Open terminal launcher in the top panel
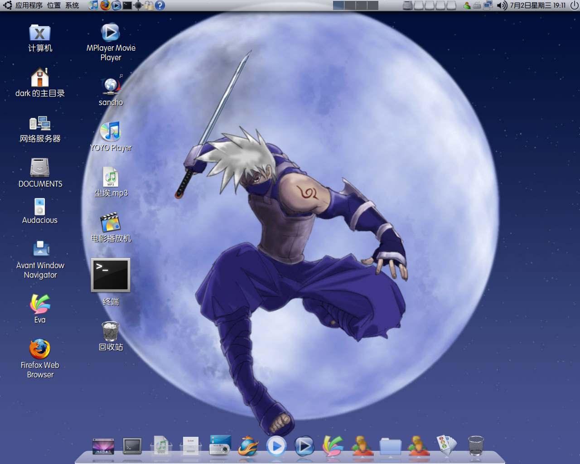 pyautogui.click(x=127, y=5)
